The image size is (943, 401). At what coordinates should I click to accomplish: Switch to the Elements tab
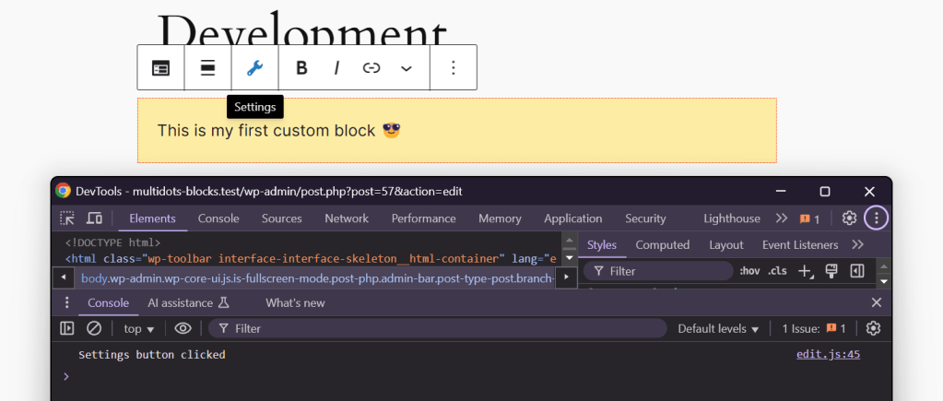pyautogui.click(x=153, y=218)
